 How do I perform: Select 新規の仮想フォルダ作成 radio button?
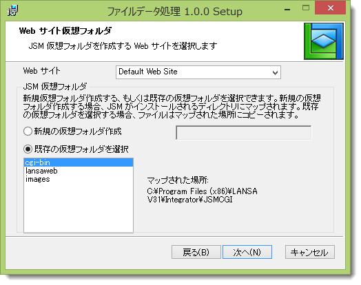[28, 131]
